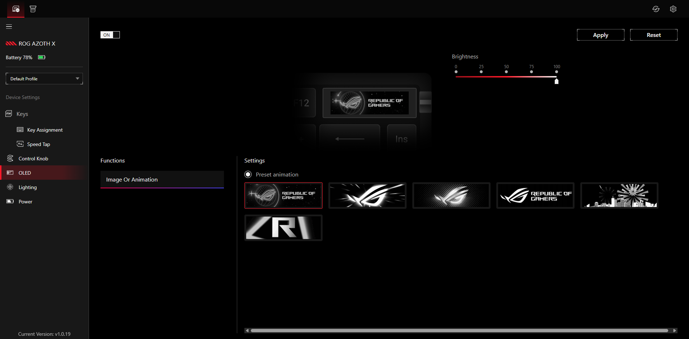Click the Battery 78% text
This screenshot has height=339, width=689.
pyautogui.click(x=19, y=57)
